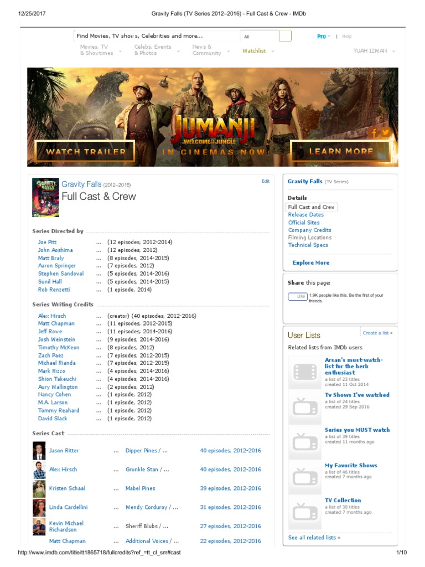
Task: Open Stephen Sandoval's name link
Action: [61, 274]
